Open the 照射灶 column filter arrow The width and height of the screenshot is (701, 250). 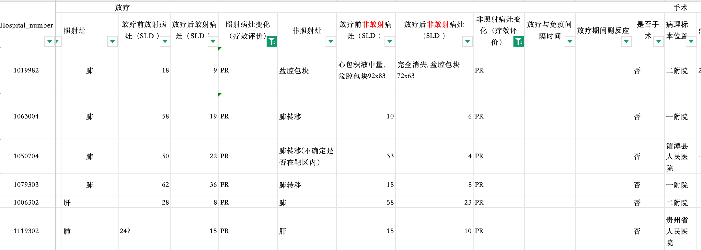(x=112, y=41)
